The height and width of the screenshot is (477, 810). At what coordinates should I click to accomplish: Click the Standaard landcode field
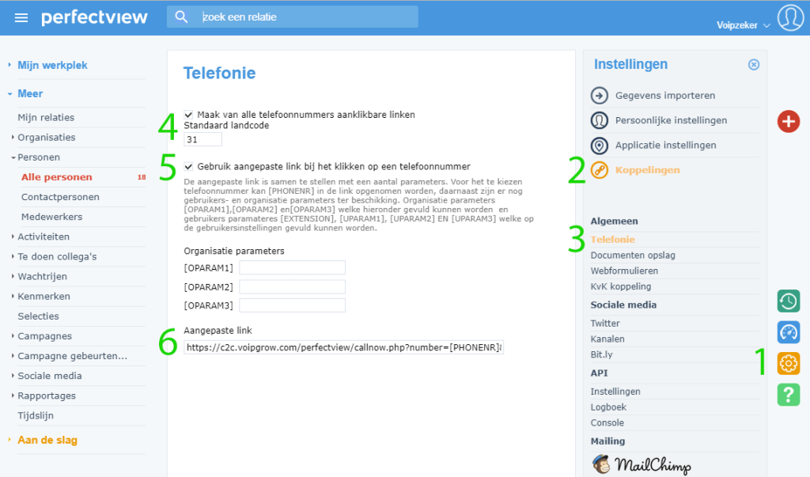coord(203,139)
